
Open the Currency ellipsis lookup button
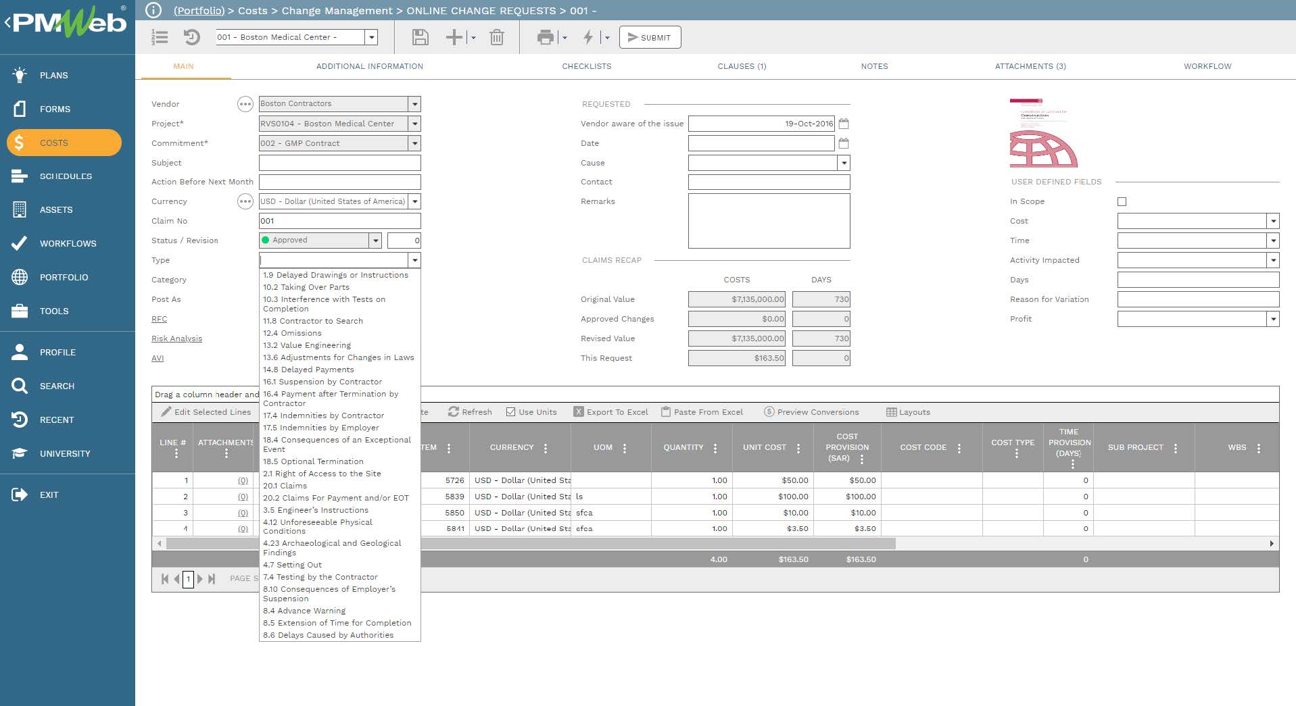pos(245,201)
